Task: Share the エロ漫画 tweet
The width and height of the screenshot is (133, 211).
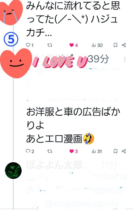Action: coord(124,151)
